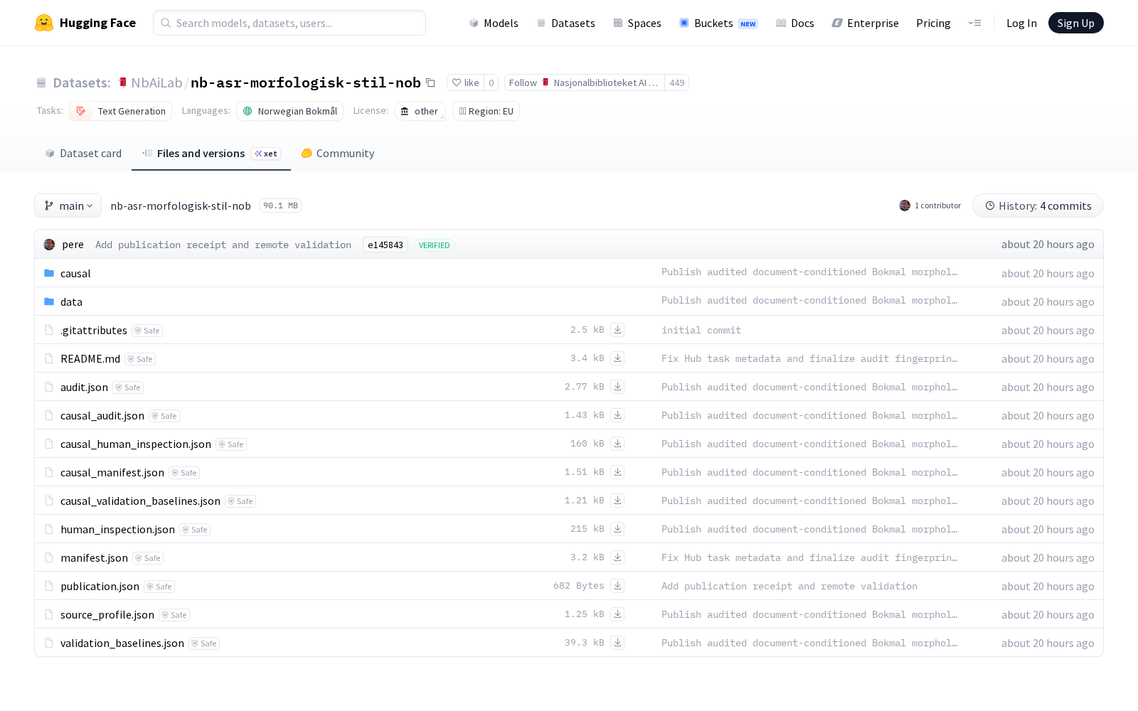Viewport: 1138px width, 711px height.
Task: Open the Community tab
Action: [x=338, y=153]
